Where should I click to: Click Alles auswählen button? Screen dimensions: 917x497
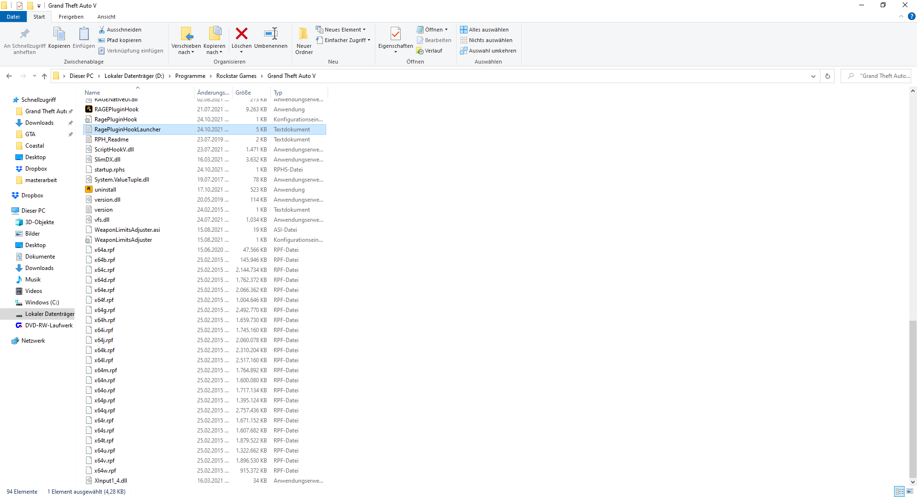pyautogui.click(x=484, y=30)
